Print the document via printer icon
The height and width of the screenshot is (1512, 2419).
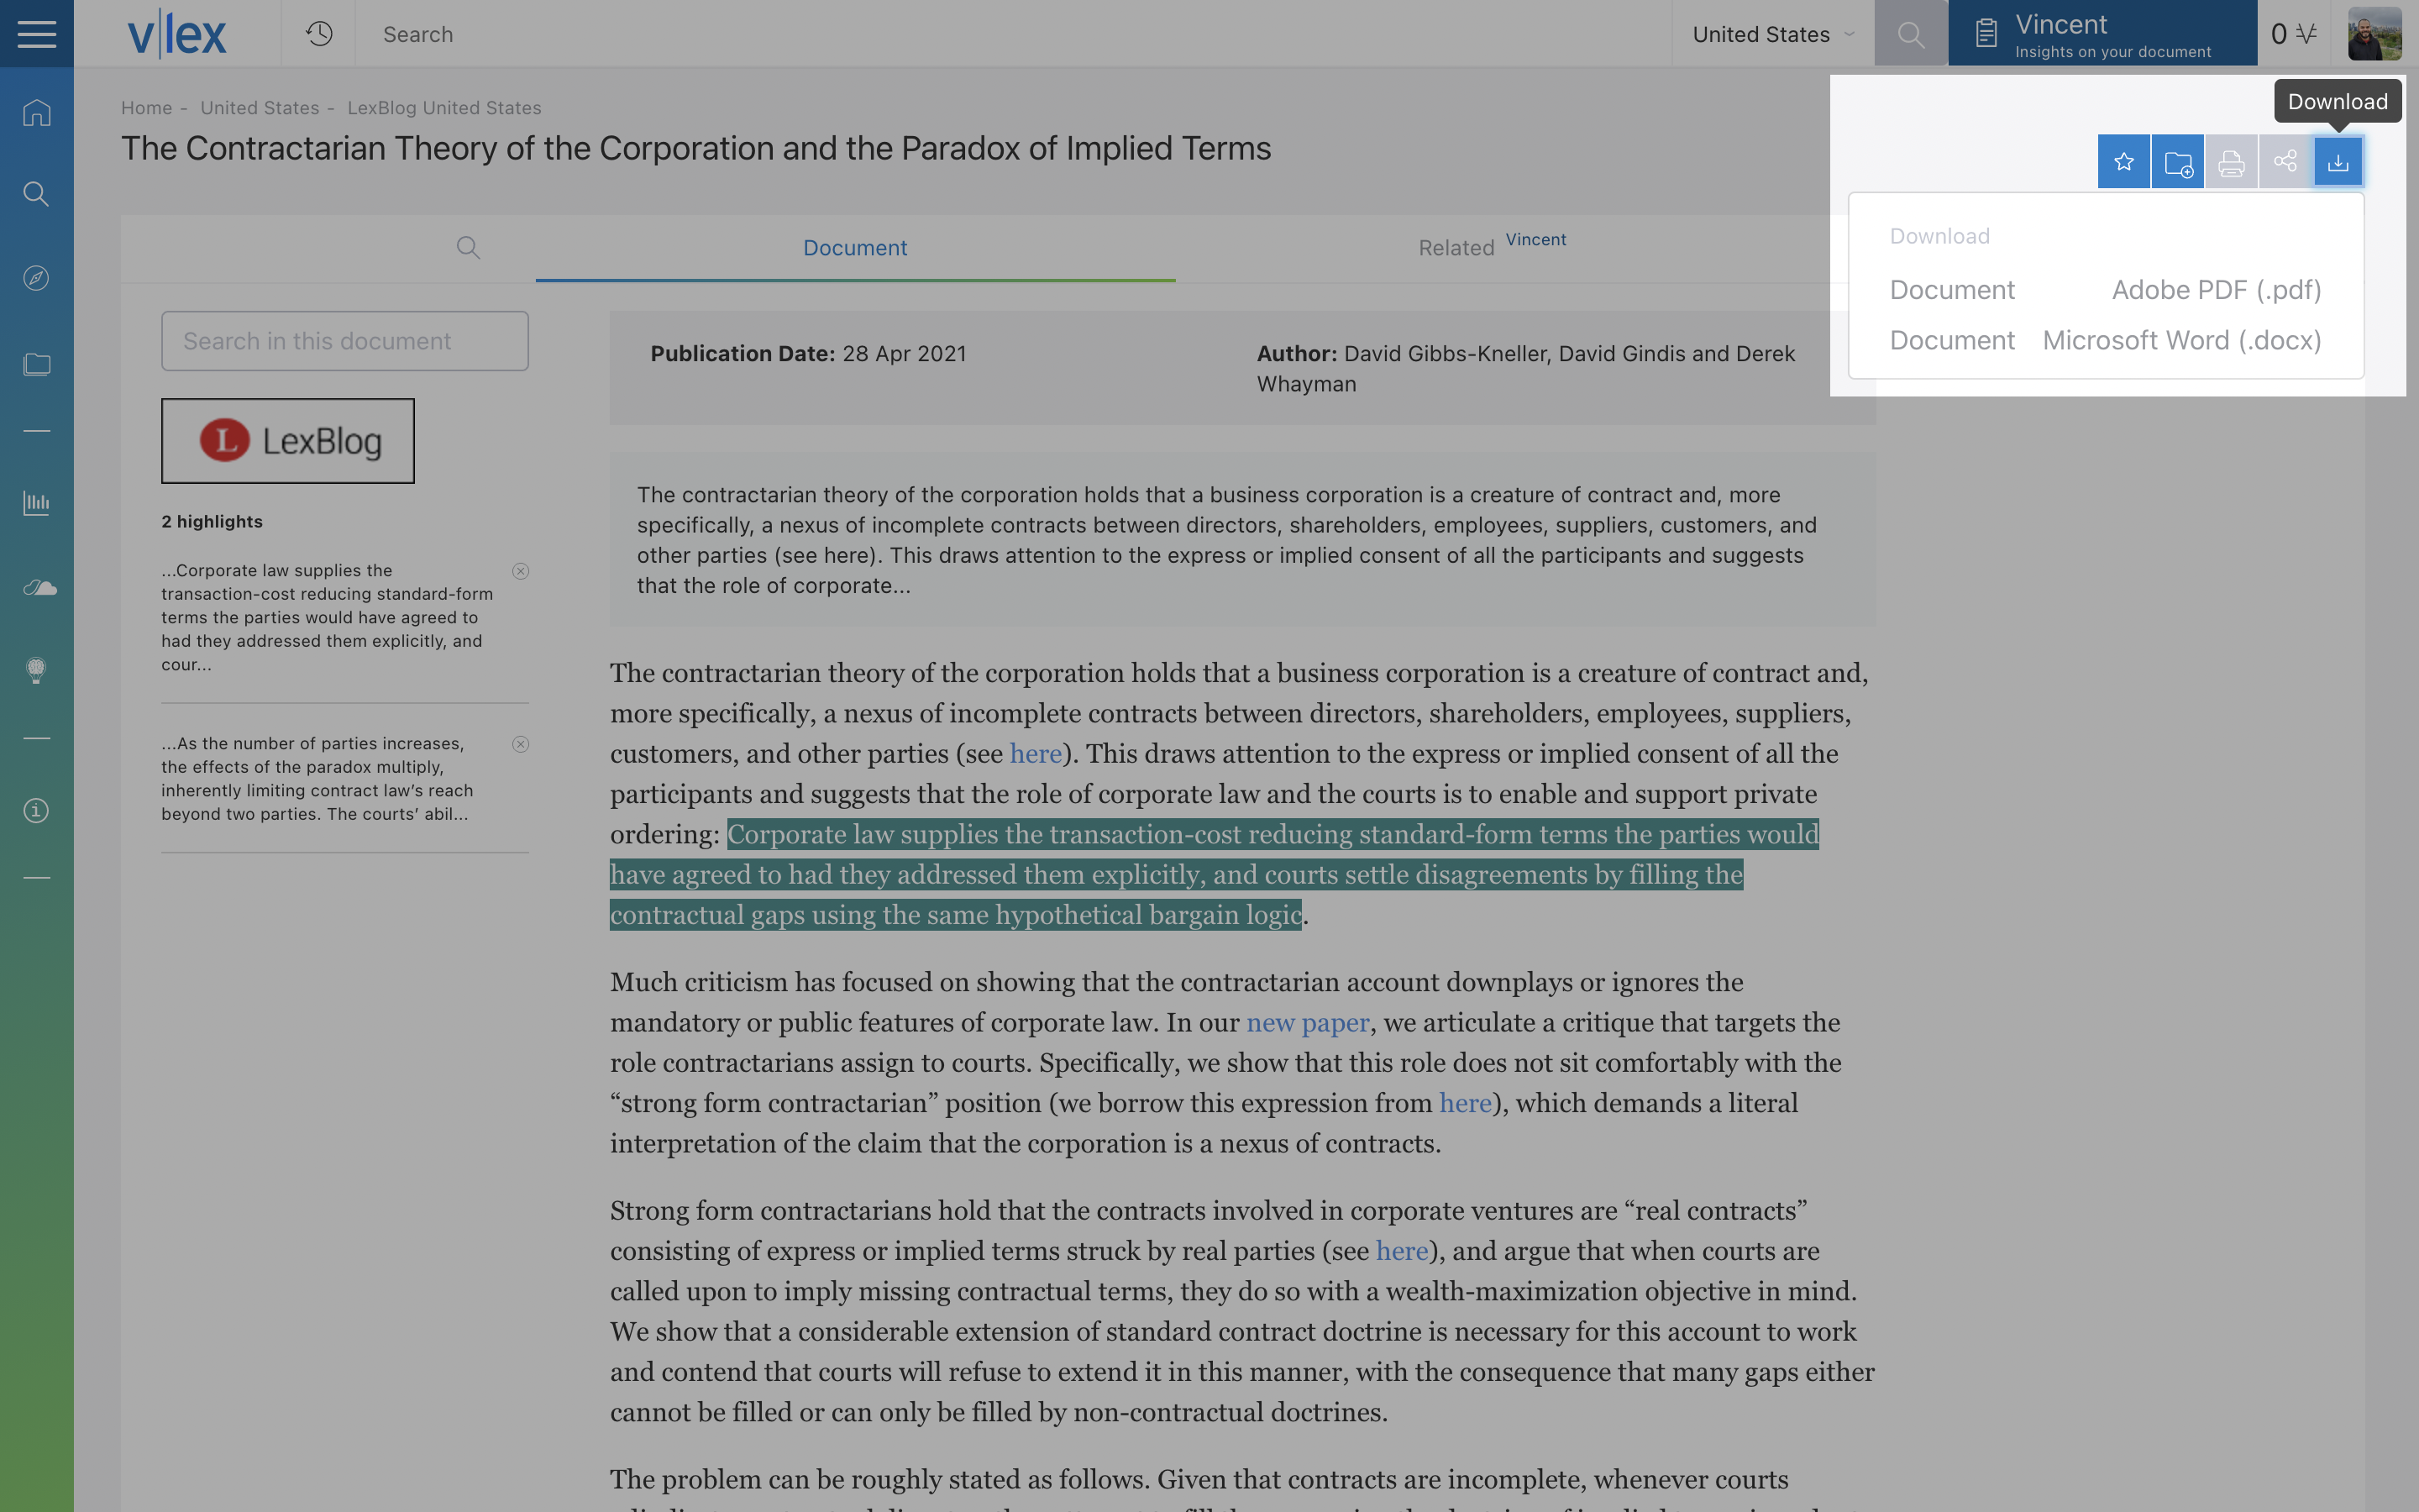[2231, 161]
